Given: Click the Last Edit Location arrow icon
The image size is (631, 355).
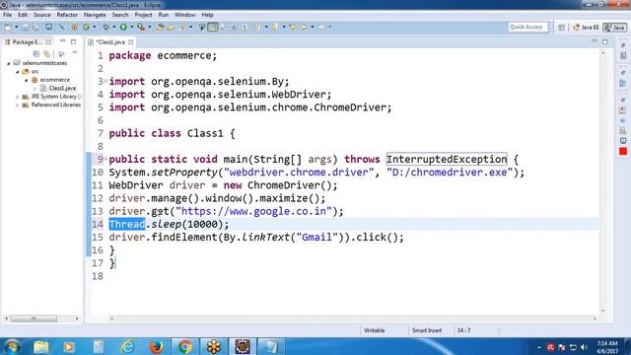Looking at the screenshot, I should (x=293, y=27).
